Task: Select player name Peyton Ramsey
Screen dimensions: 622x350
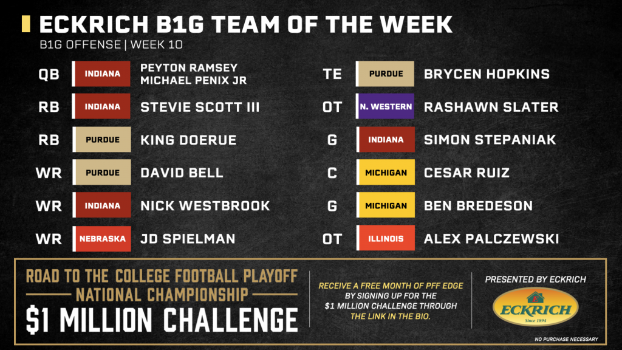Action: 189,67
